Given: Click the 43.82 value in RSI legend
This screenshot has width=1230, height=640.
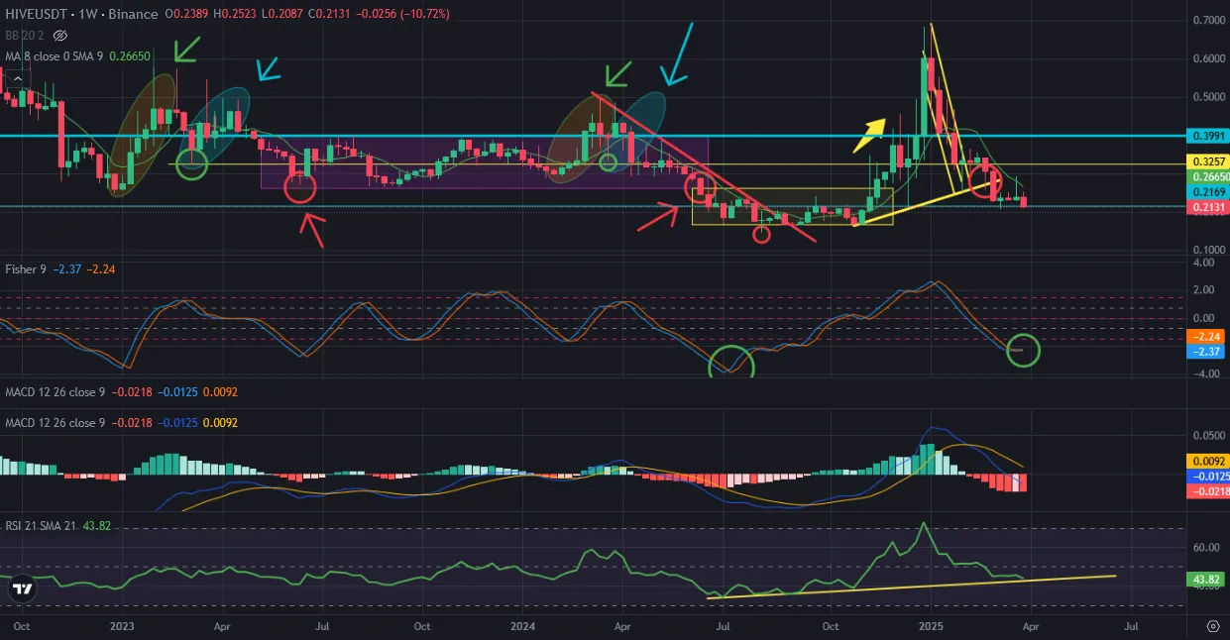Looking at the screenshot, I should coord(96,526).
